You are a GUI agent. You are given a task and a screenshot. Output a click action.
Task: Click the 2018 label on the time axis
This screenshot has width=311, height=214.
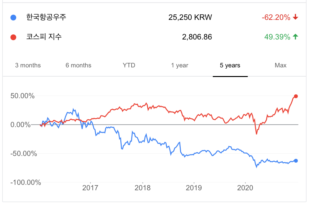pyautogui.click(x=143, y=188)
